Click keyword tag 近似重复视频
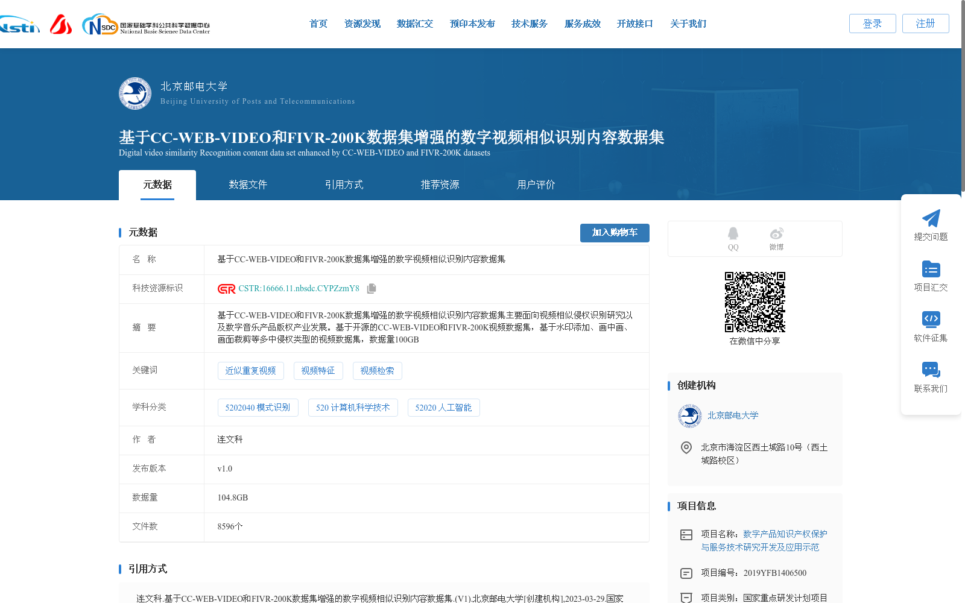The image size is (965, 603). point(251,371)
